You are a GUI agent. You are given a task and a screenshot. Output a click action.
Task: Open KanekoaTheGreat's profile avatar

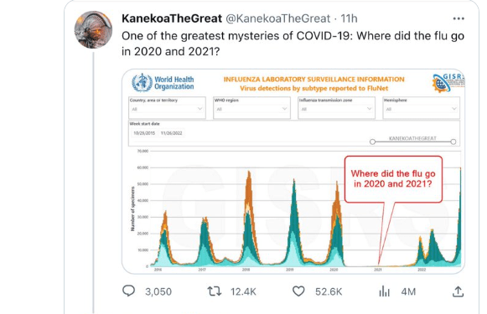tap(93, 30)
